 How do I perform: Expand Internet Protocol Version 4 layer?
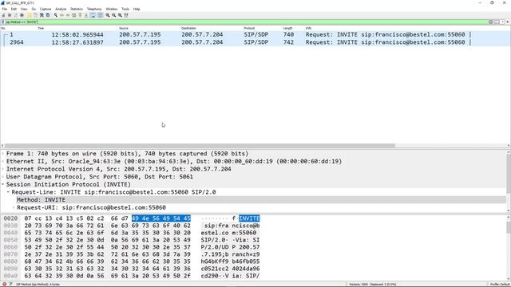tap(3, 169)
